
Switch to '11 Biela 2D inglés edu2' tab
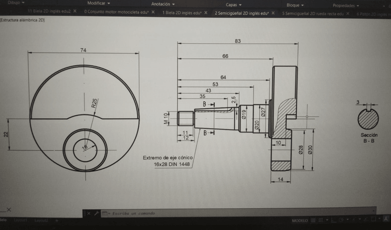(x=49, y=11)
